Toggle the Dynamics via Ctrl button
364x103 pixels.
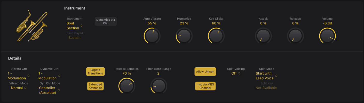106,21
